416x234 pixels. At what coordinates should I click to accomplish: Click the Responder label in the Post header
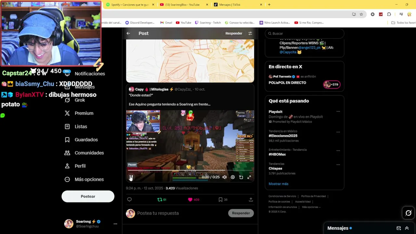[x=234, y=33]
